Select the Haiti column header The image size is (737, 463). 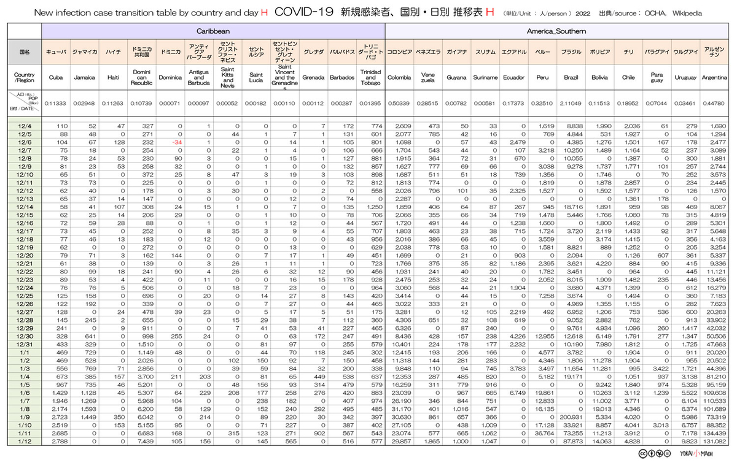tap(113, 78)
